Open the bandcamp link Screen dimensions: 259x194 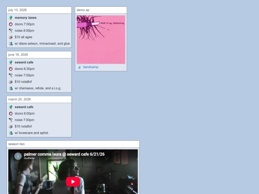coord(91,67)
